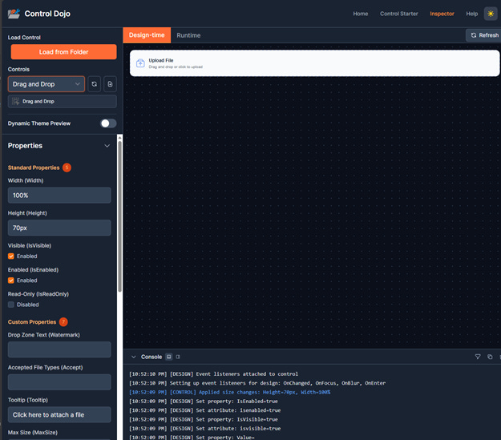
Task: Open the console filter funnel icon
Action: pos(478,357)
